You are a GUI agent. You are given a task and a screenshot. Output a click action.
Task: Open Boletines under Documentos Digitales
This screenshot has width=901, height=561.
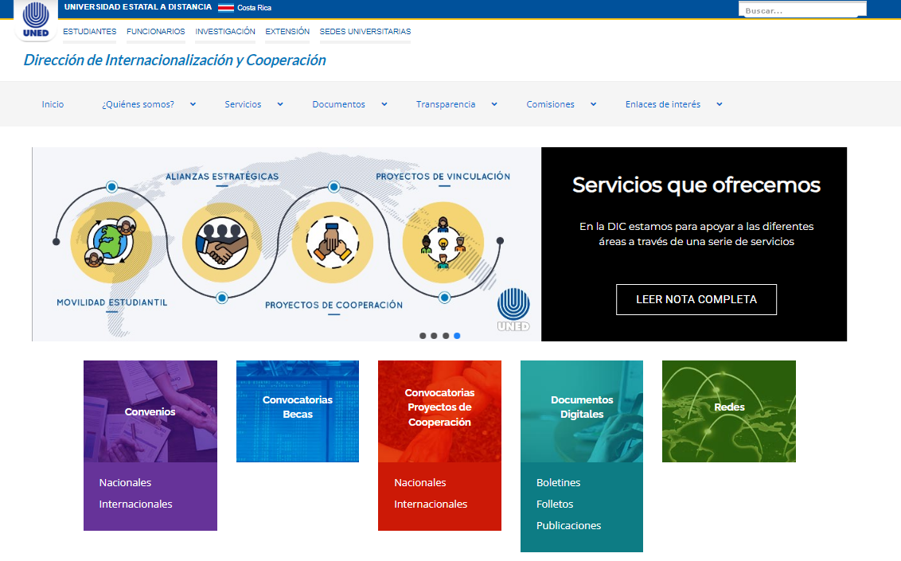[x=558, y=482]
